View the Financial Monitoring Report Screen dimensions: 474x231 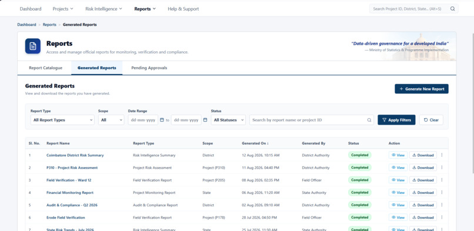click(x=398, y=192)
